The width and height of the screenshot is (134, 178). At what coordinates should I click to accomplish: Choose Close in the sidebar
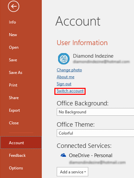pyautogui.click(x=14, y=123)
